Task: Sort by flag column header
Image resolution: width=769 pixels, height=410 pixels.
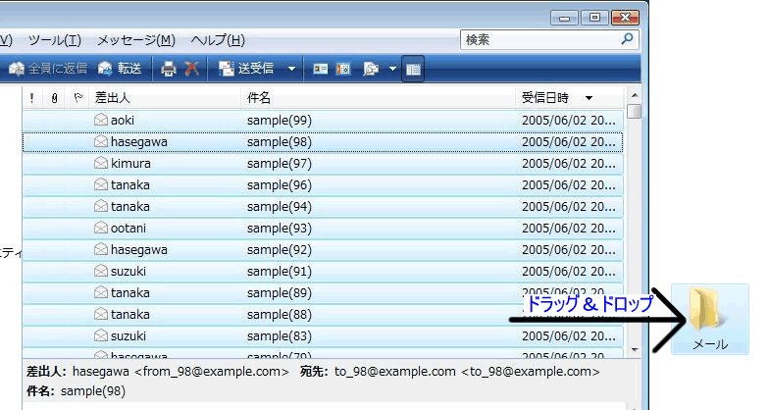Action: [x=77, y=98]
